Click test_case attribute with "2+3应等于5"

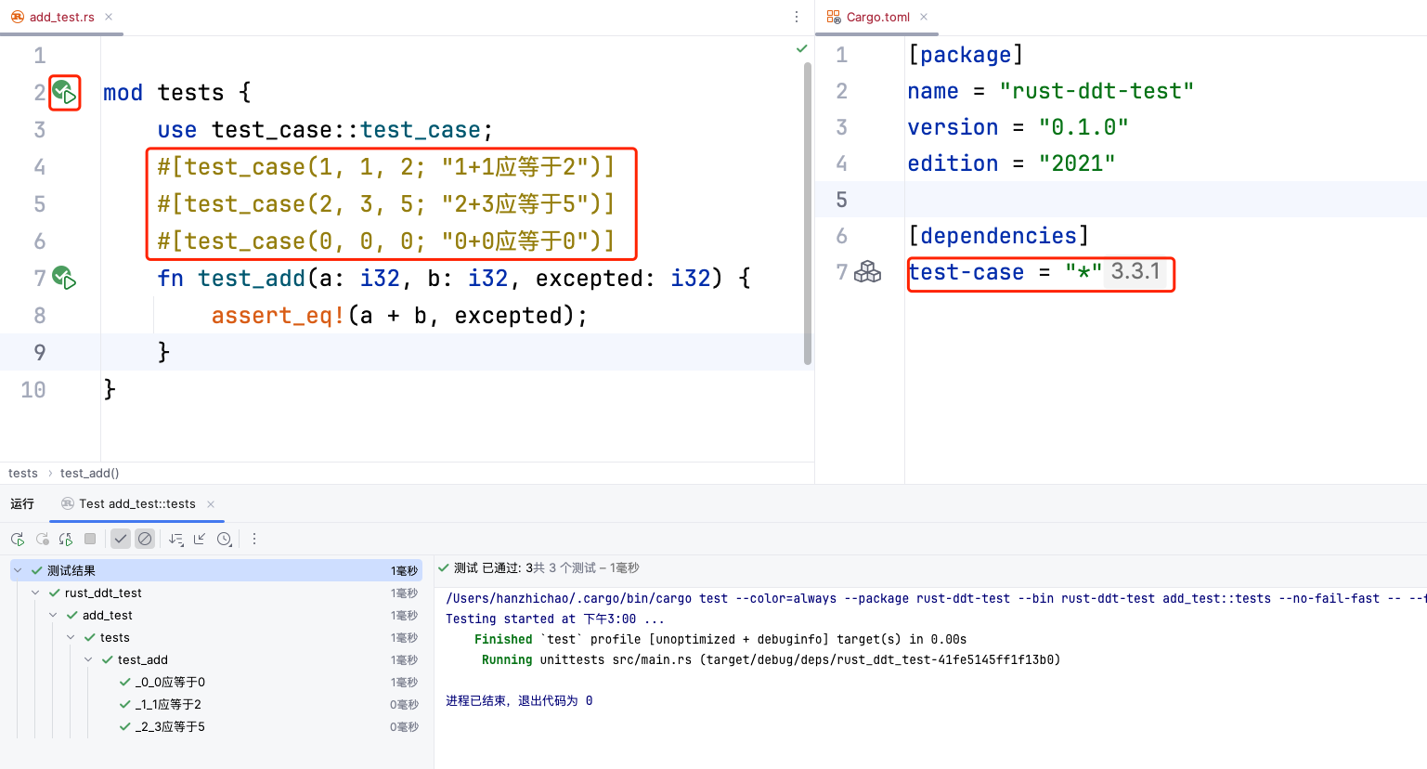point(386,204)
